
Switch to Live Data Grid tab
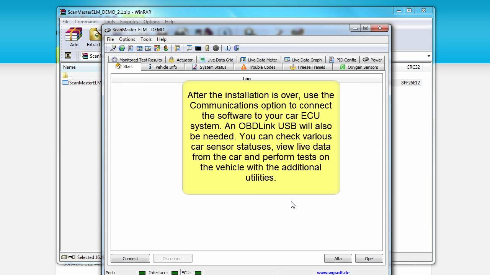pyautogui.click(x=217, y=60)
